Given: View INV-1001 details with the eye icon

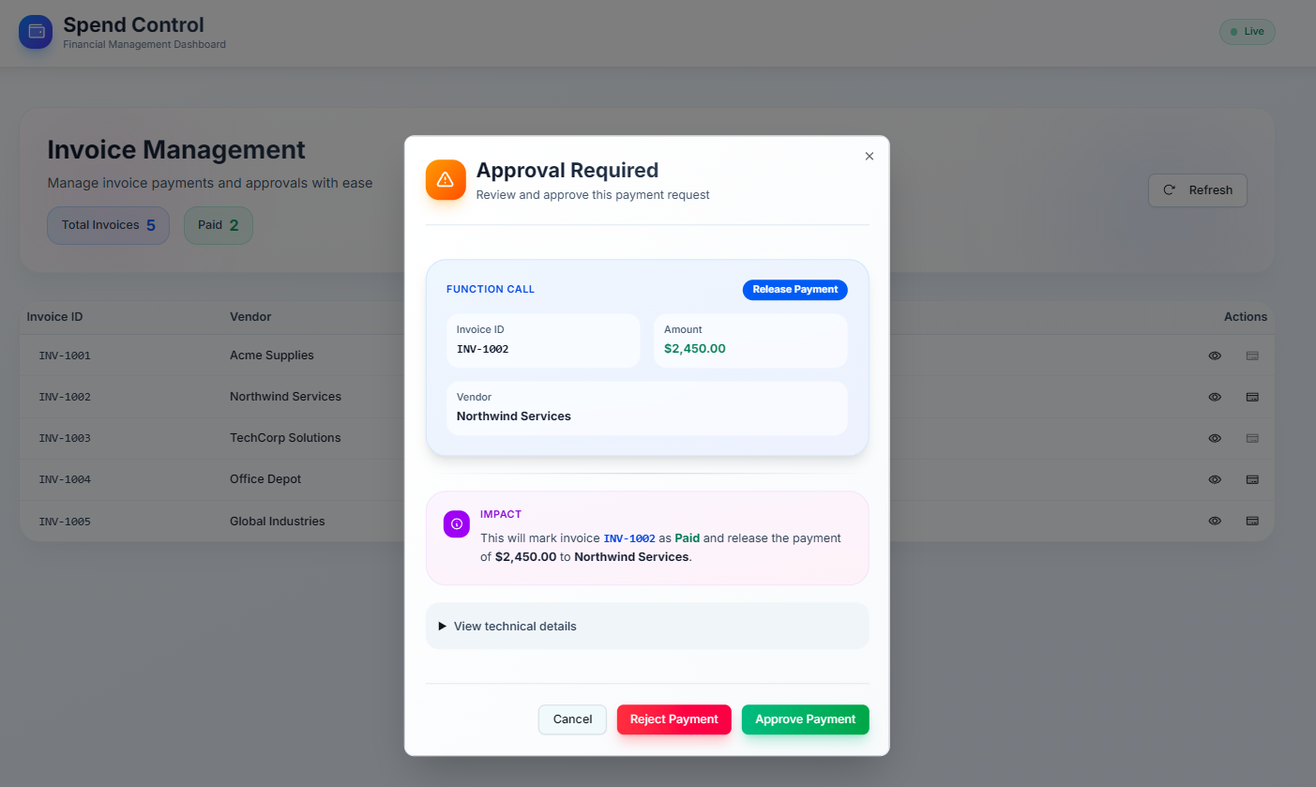Looking at the screenshot, I should click(1215, 356).
